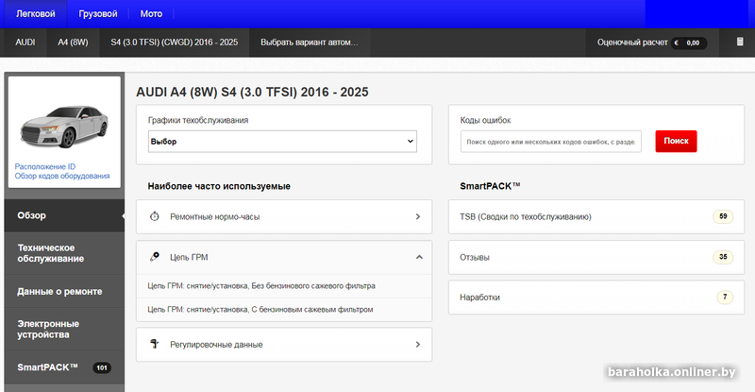
Task: Click the SmartPACK 101 badge in sidebar
Action: tap(102, 367)
